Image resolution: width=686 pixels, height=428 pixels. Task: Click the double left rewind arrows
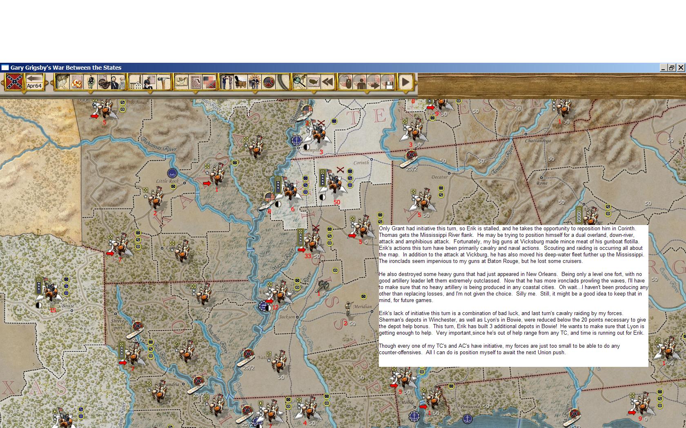point(327,82)
